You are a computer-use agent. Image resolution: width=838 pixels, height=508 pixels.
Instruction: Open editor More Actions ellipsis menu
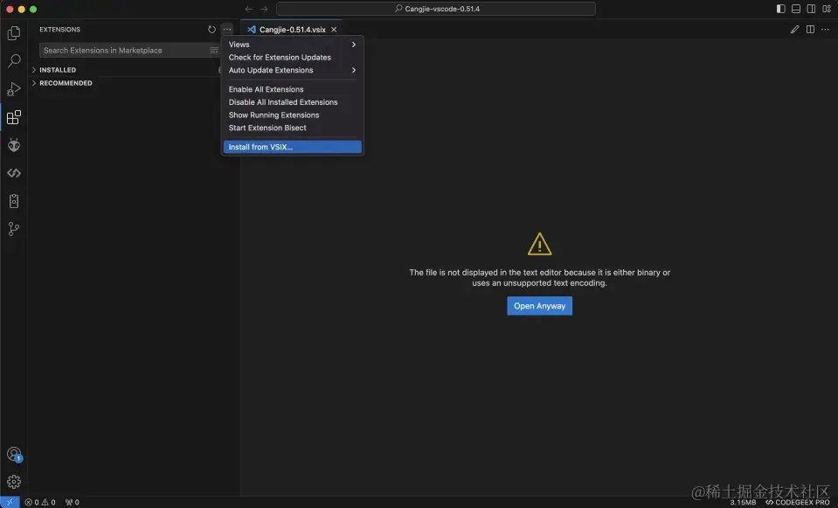[x=825, y=30]
